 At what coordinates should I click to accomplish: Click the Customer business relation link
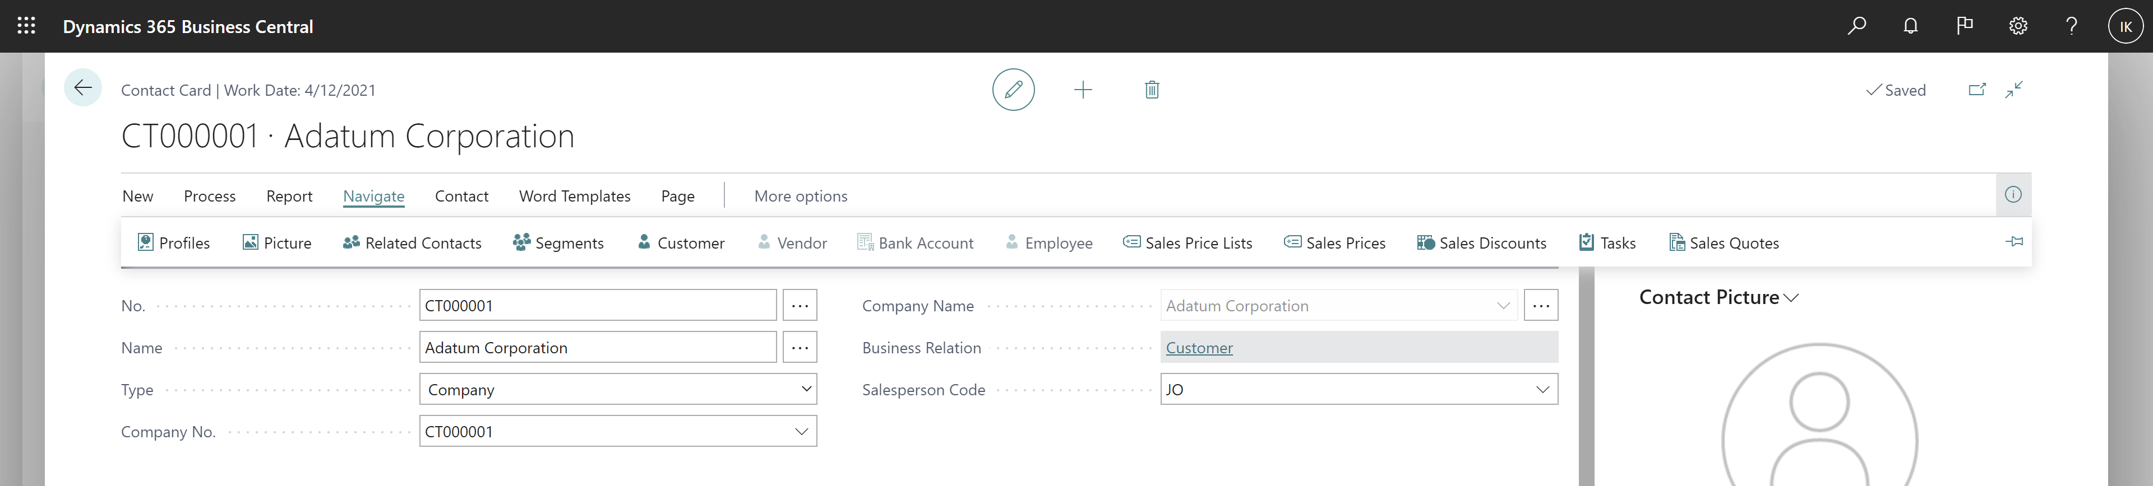coord(1199,348)
